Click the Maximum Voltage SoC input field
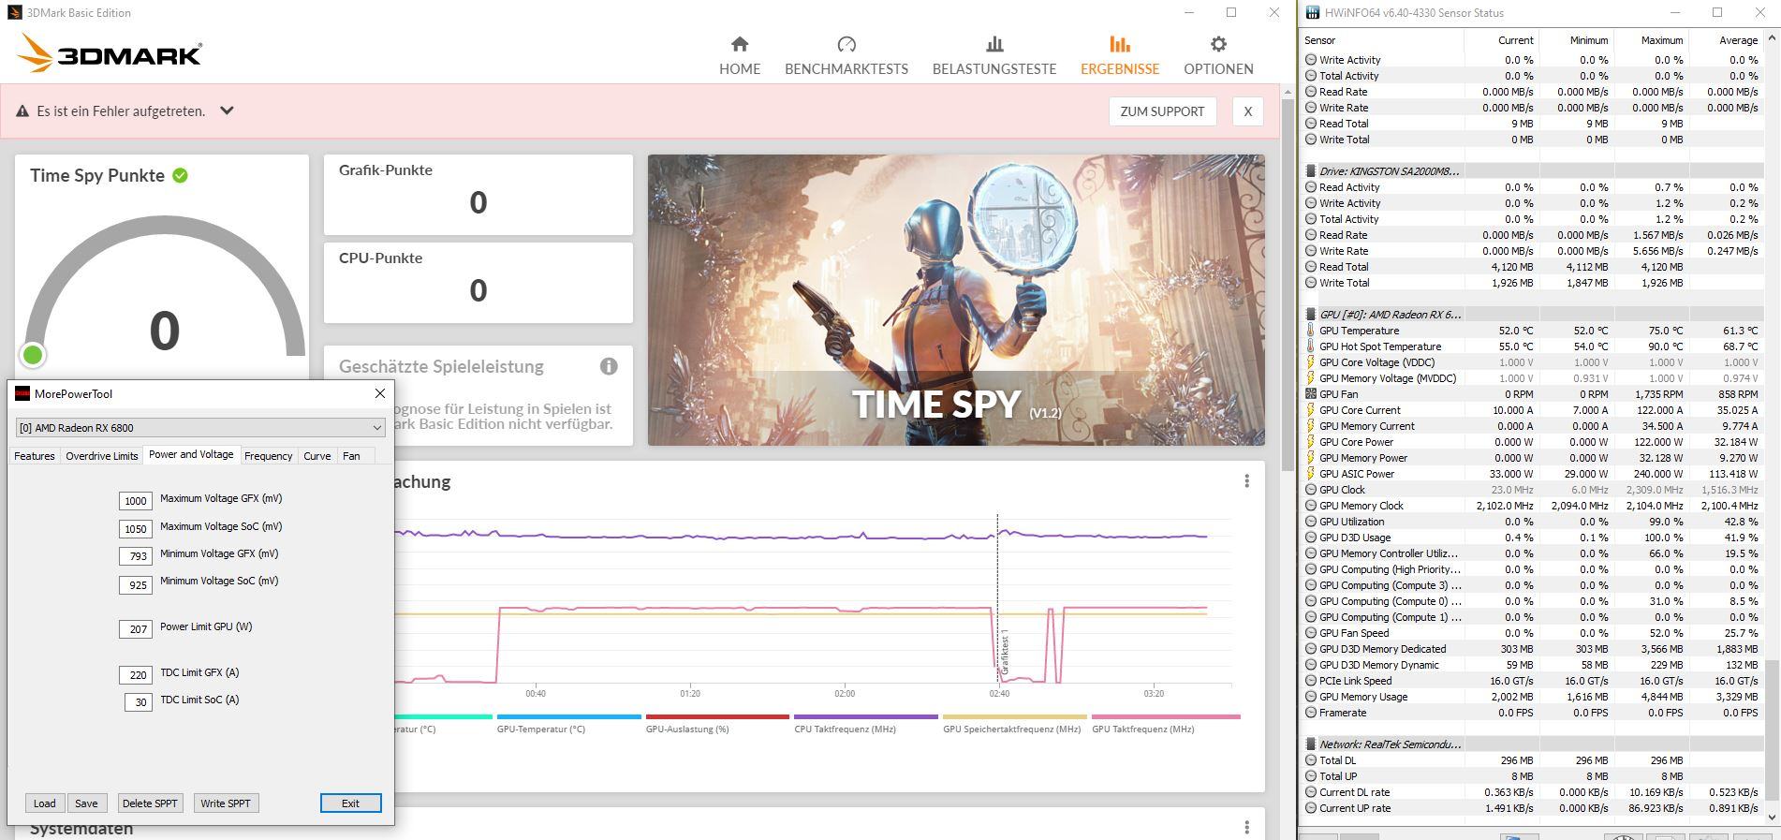 point(136,529)
